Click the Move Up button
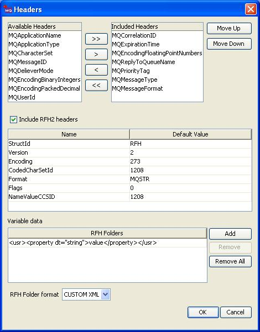 [x=229, y=28]
